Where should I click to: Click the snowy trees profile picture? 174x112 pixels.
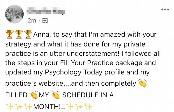tap(14, 14)
